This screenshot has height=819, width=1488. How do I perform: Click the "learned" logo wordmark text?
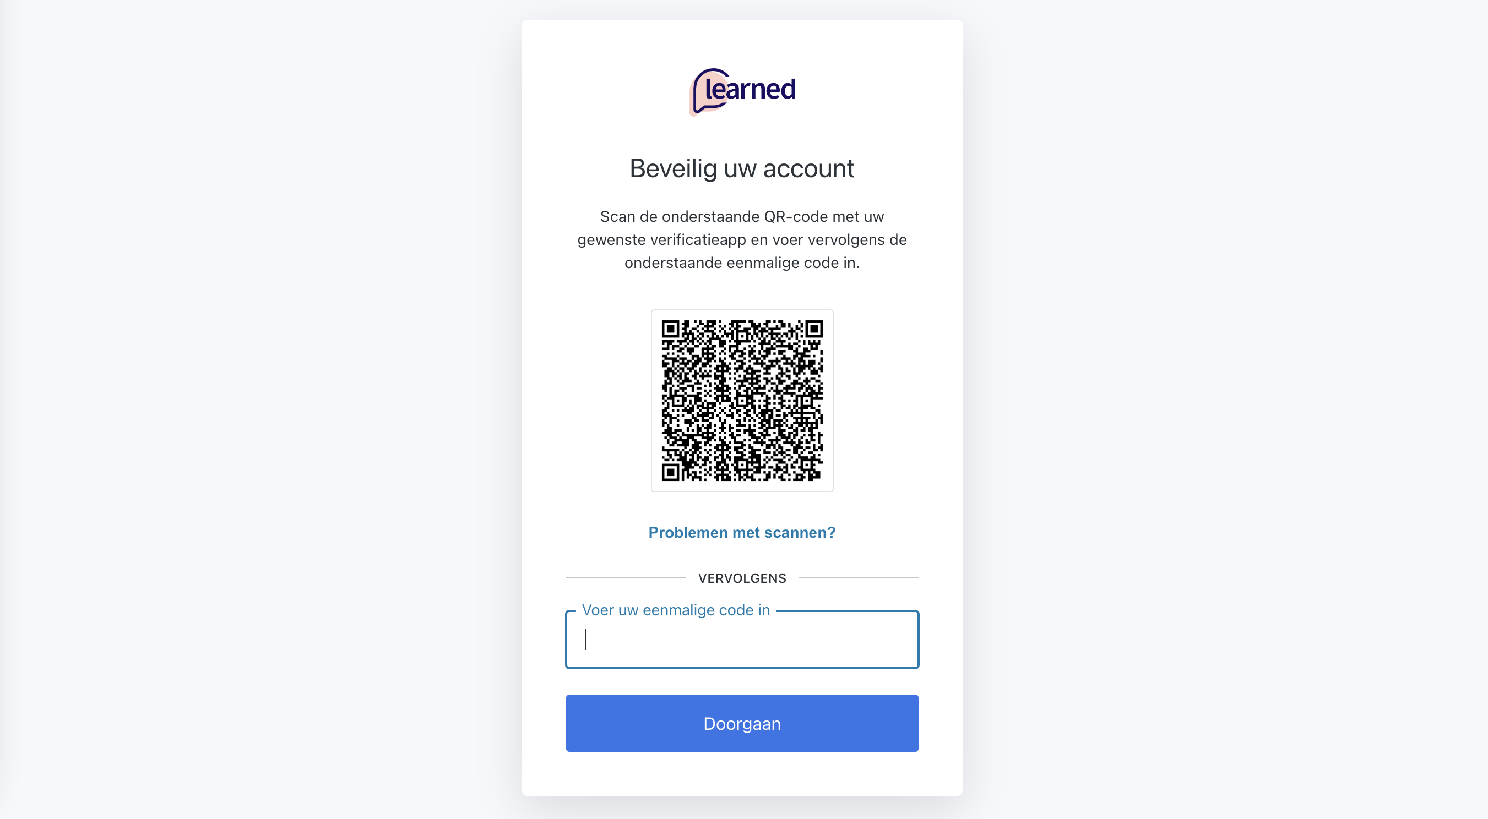751,90
